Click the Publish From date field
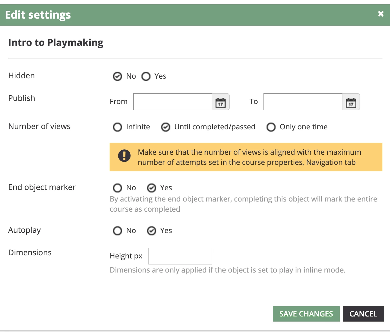The height and width of the screenshot is (332, 390). coord(173,102)
